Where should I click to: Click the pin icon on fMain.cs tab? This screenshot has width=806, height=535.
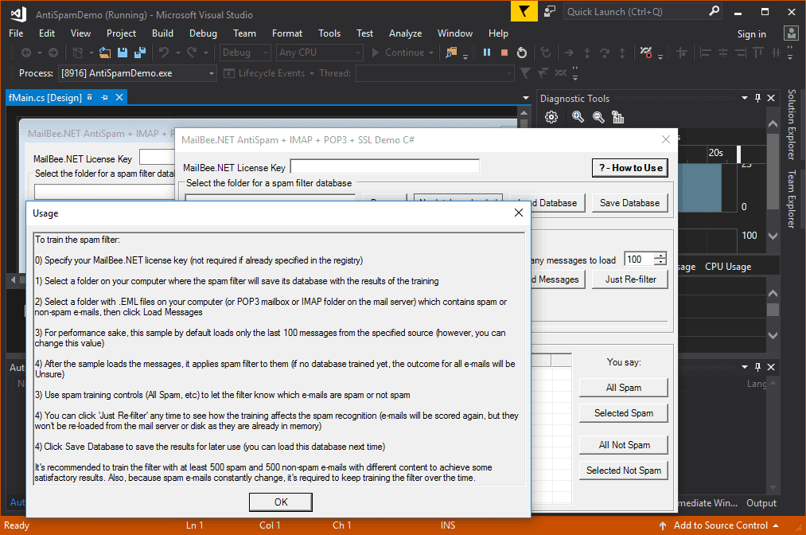coord(105,97)
